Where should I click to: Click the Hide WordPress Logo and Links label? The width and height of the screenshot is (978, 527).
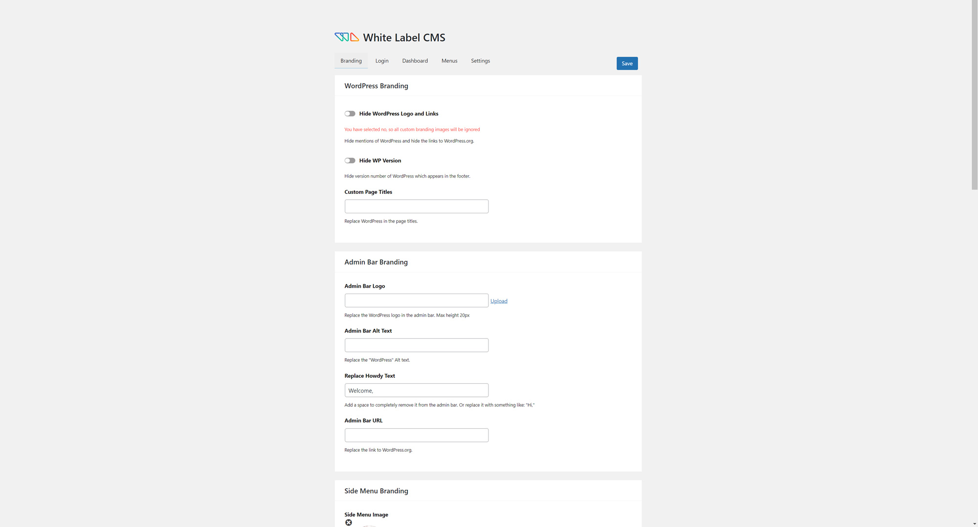(x=399, y=114)
